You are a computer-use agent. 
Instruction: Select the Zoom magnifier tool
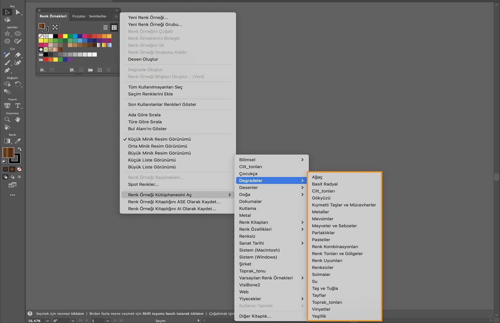pyautogui.click(x=7, y=119)
